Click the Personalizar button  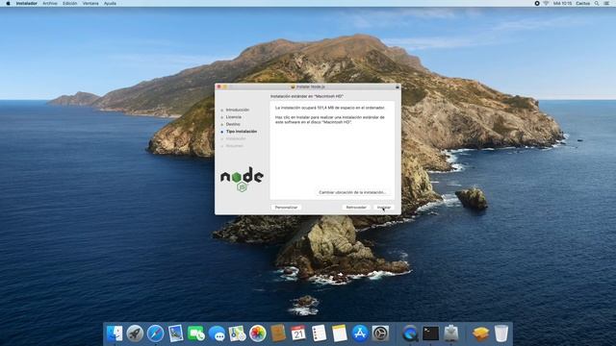coord(286,208)
